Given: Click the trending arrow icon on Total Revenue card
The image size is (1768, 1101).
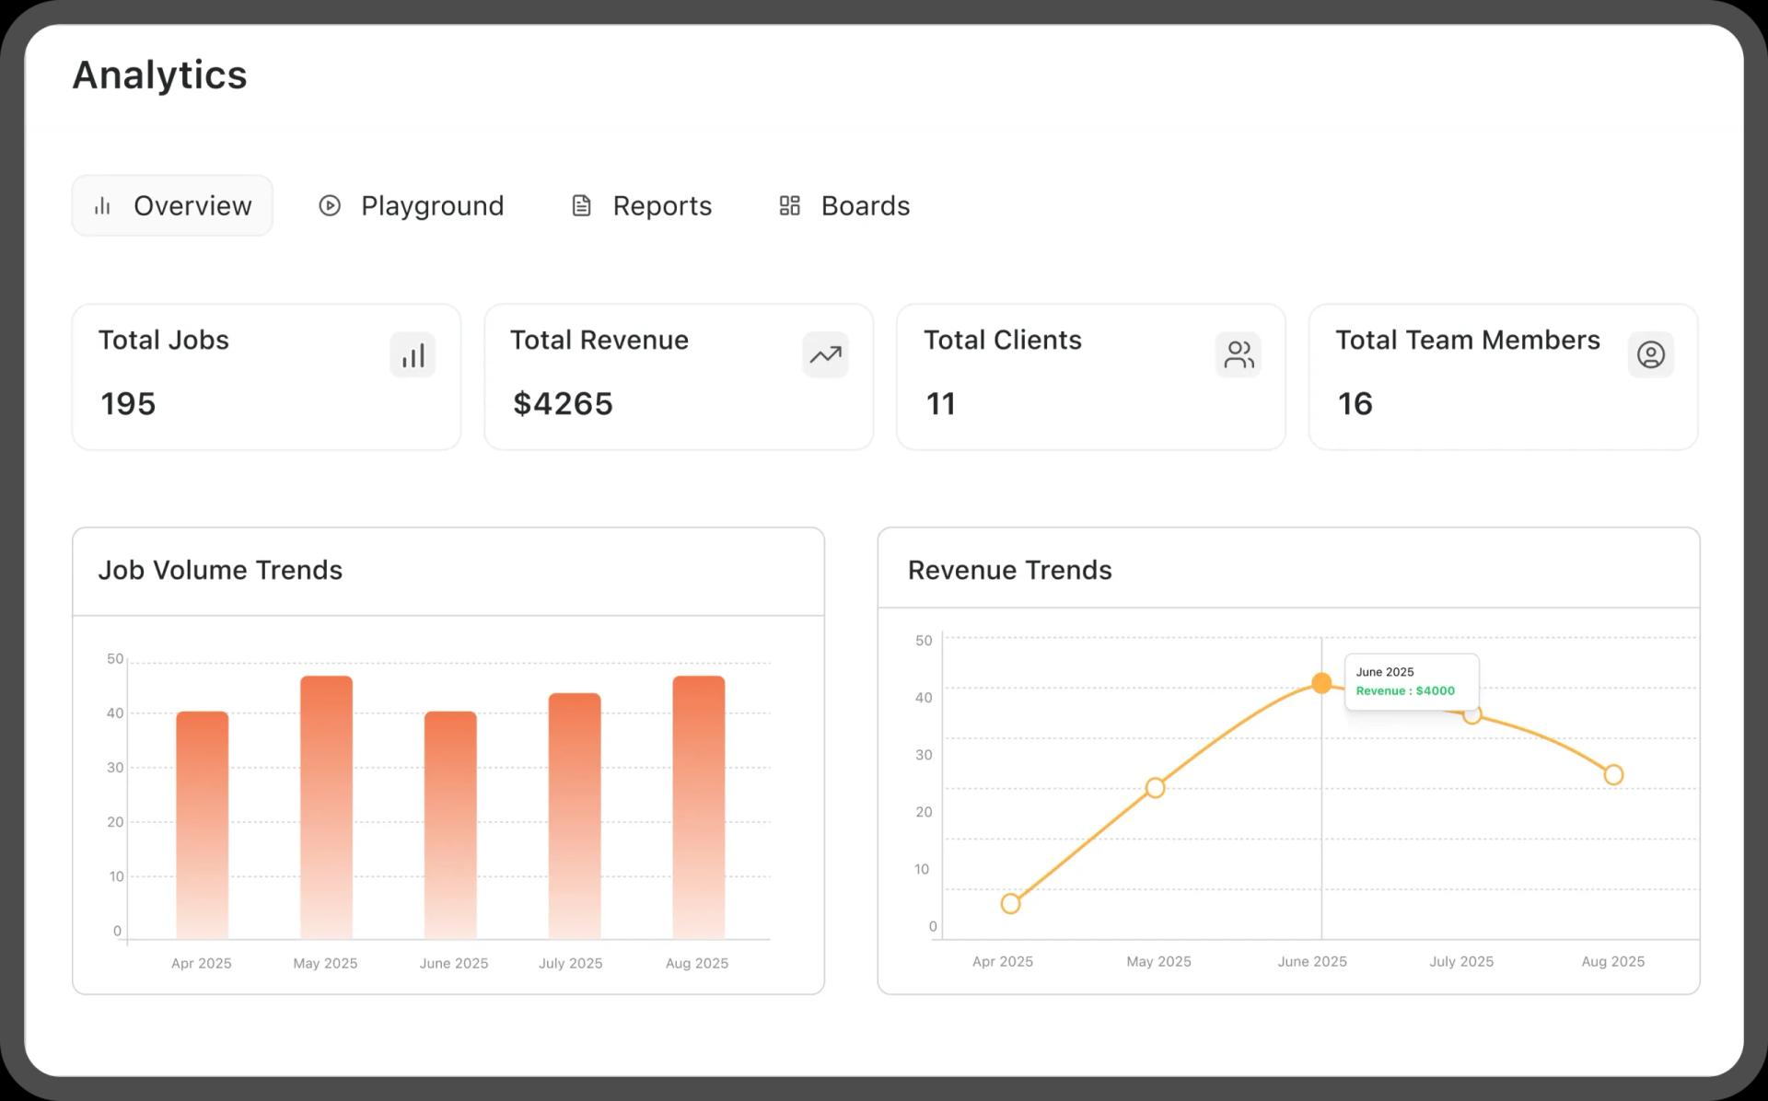Looking at the screenshot, I should 825,354.
